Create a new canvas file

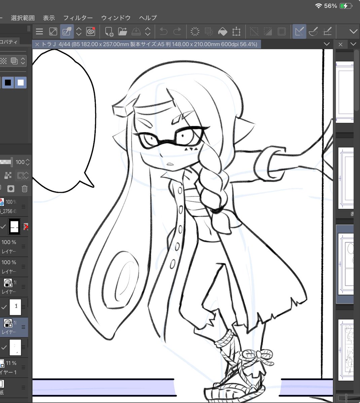[x=109, y=32]
